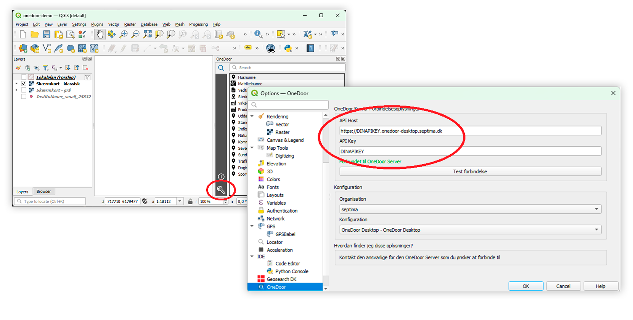Image resolution: width=633 pixels, height=320 pixels.
Task: Click the Zoom In magnifier tool
Action: click(x=124, y=34)
